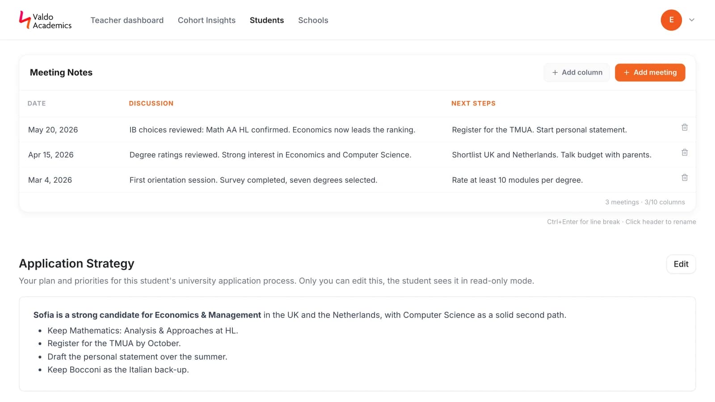The image size is (715, 402).
Task: Edit the Application Strategy section
Action: (681, 264)
